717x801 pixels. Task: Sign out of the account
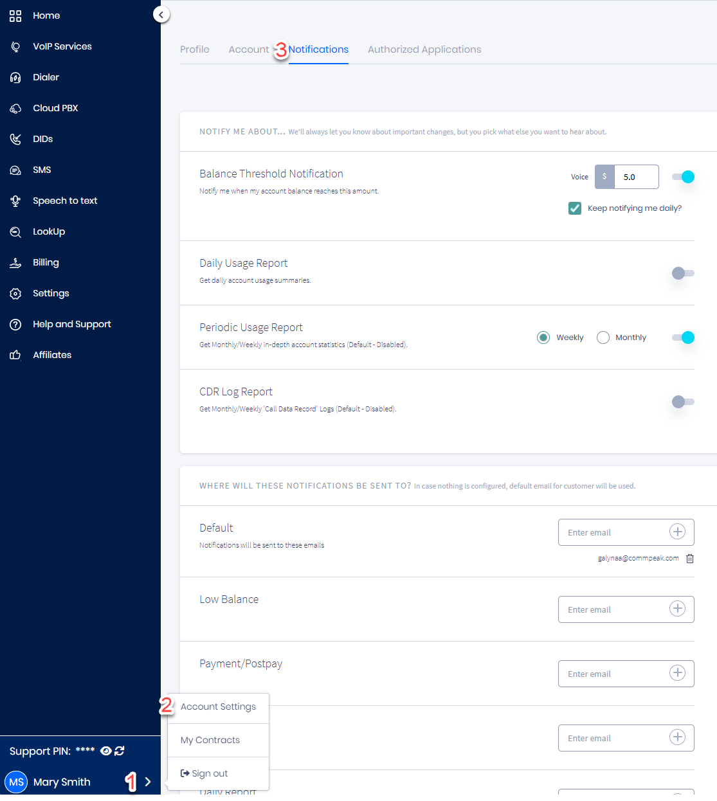(x=208, y=773)
